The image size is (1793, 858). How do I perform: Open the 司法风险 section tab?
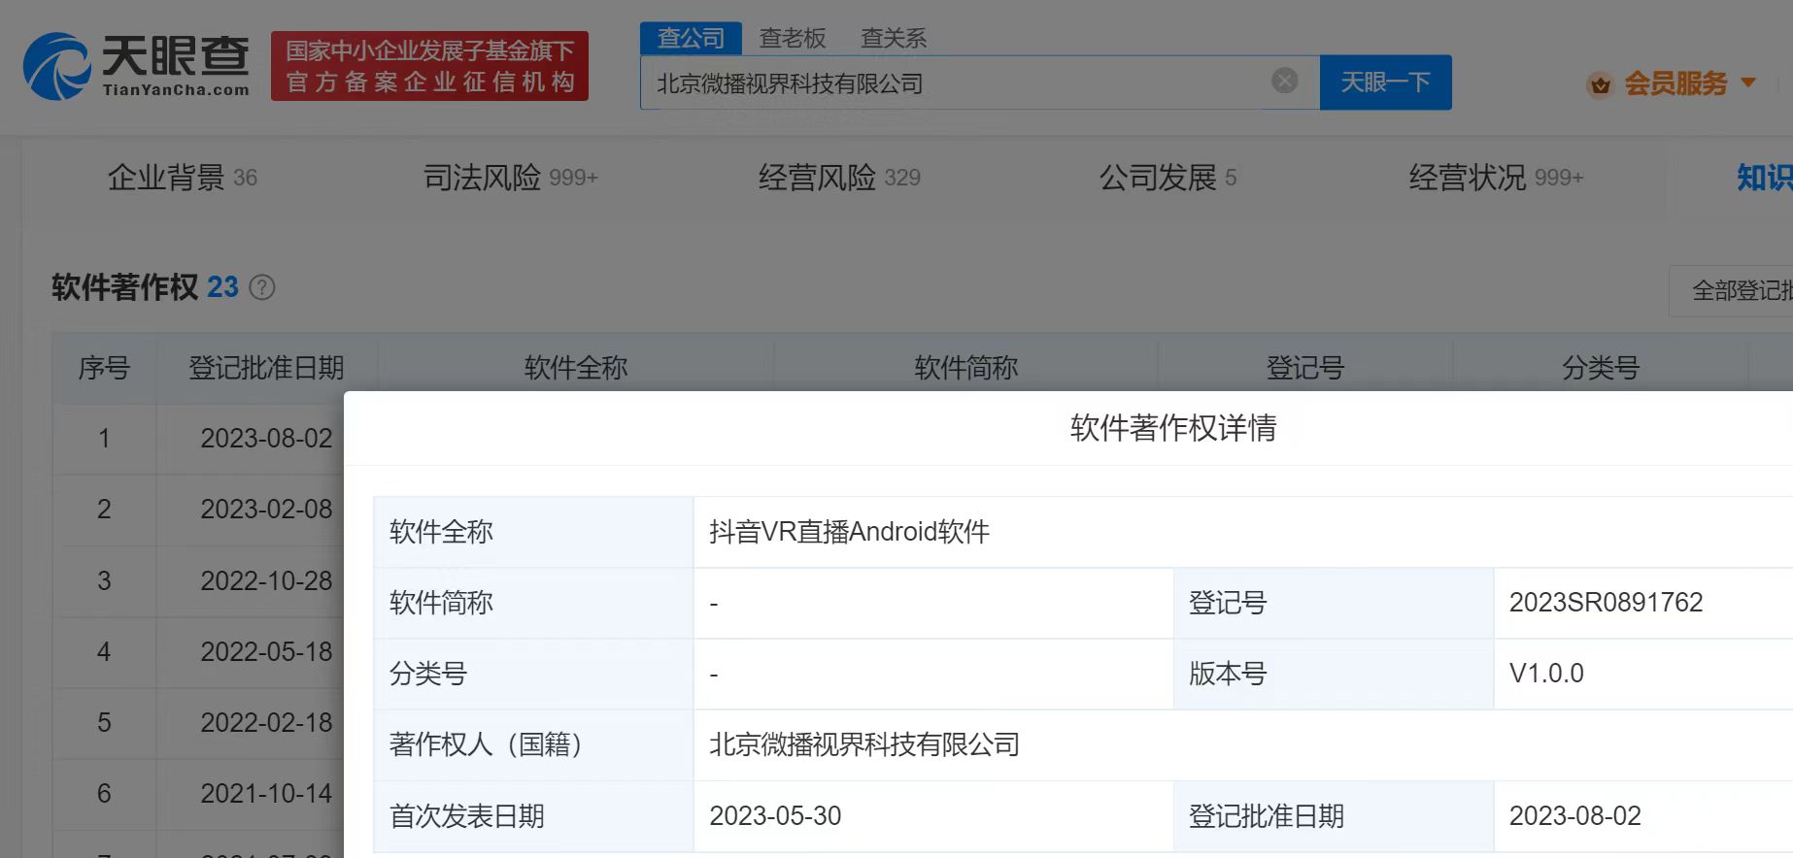511,178
